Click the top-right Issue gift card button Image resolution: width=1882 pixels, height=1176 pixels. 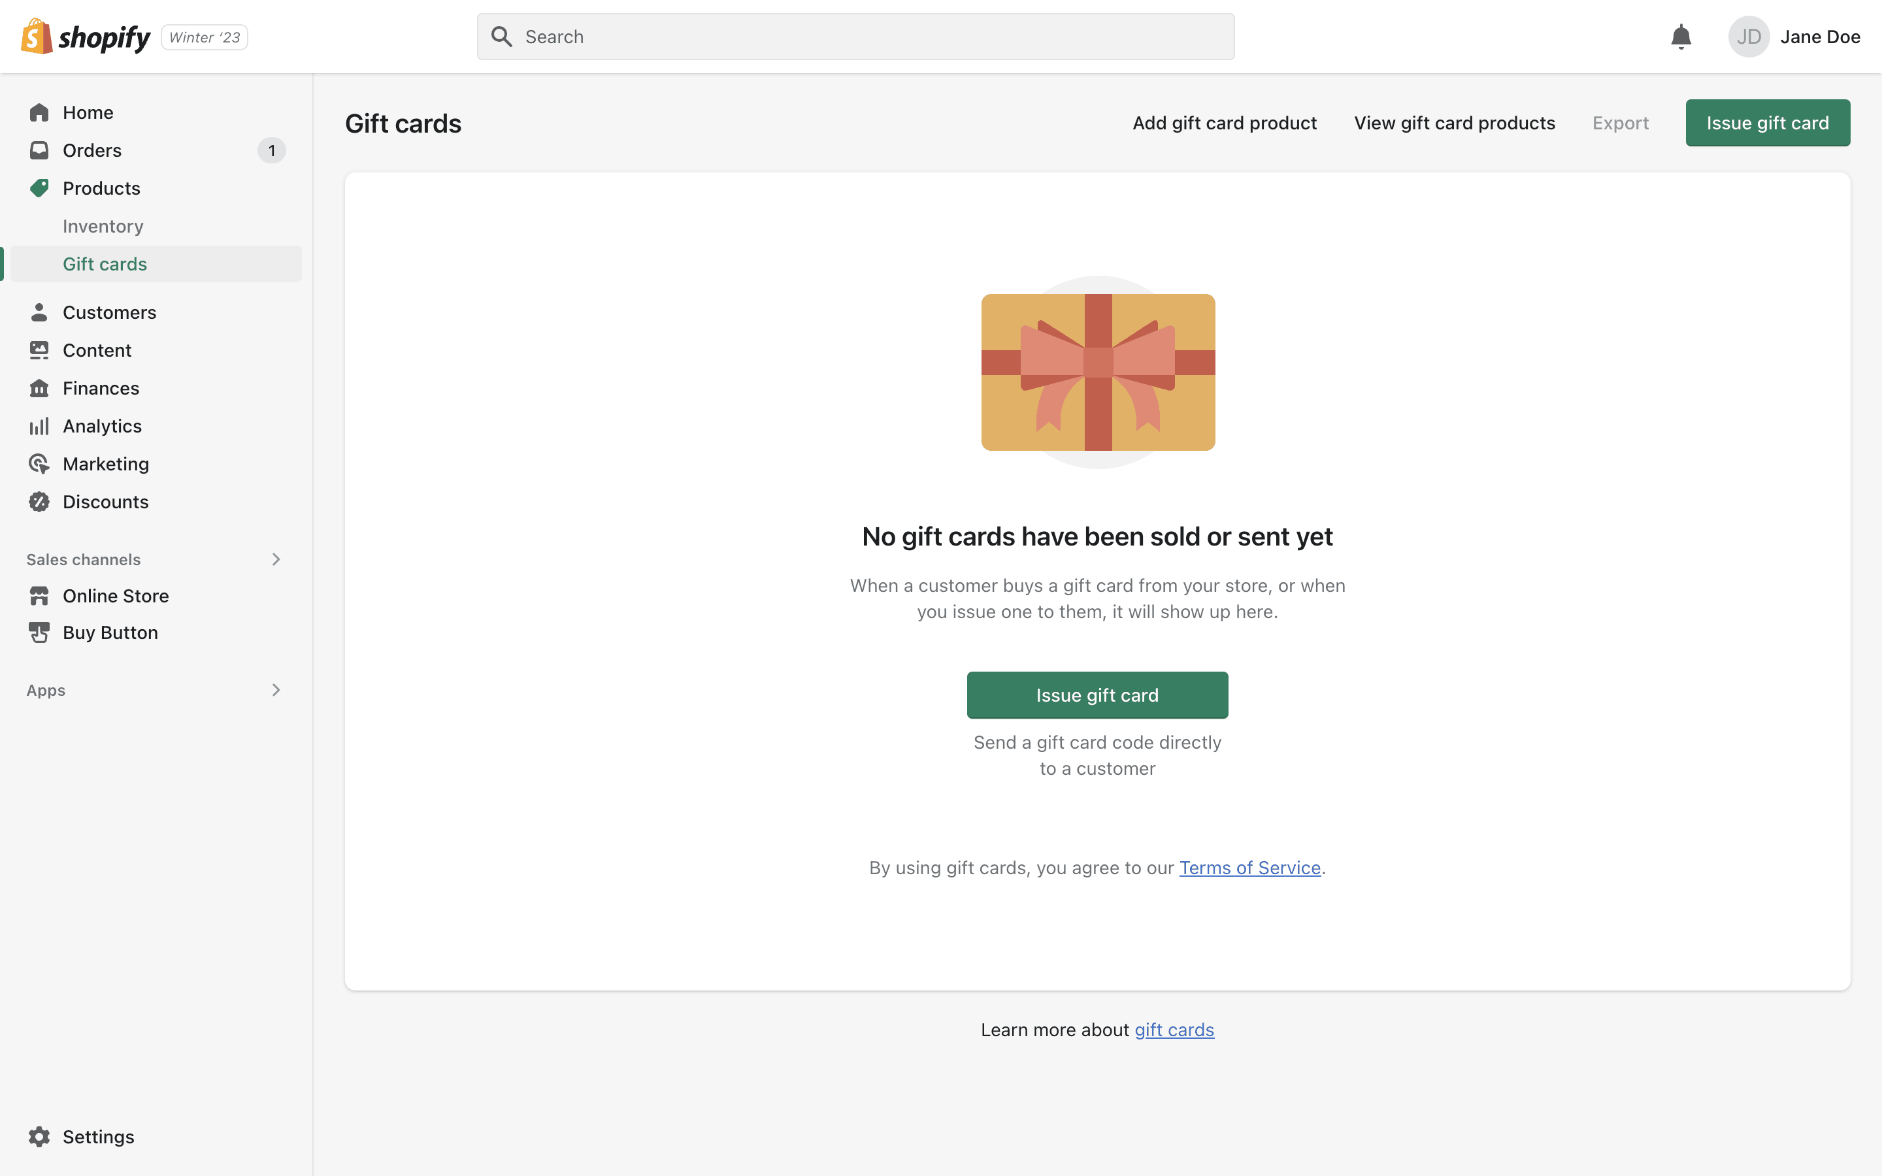coord(1767,123)
